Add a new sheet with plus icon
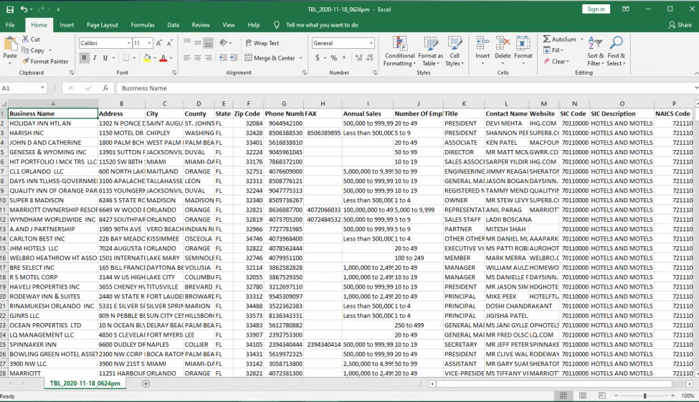 click(x=146, y=384)
